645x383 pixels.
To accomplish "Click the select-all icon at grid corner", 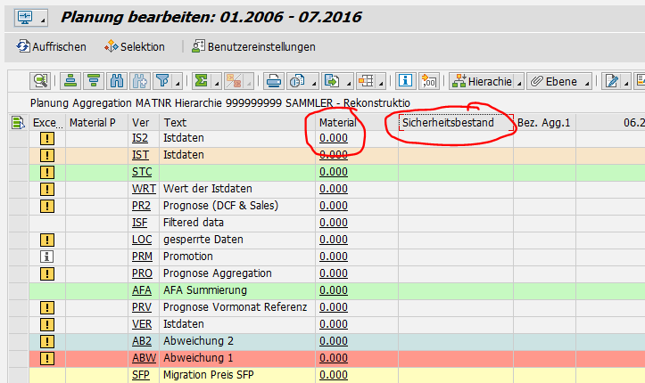I will point(17,122).
